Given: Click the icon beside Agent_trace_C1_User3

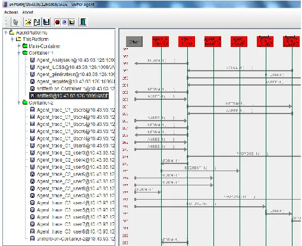Looking at the screenshot, I should (32, 109).
